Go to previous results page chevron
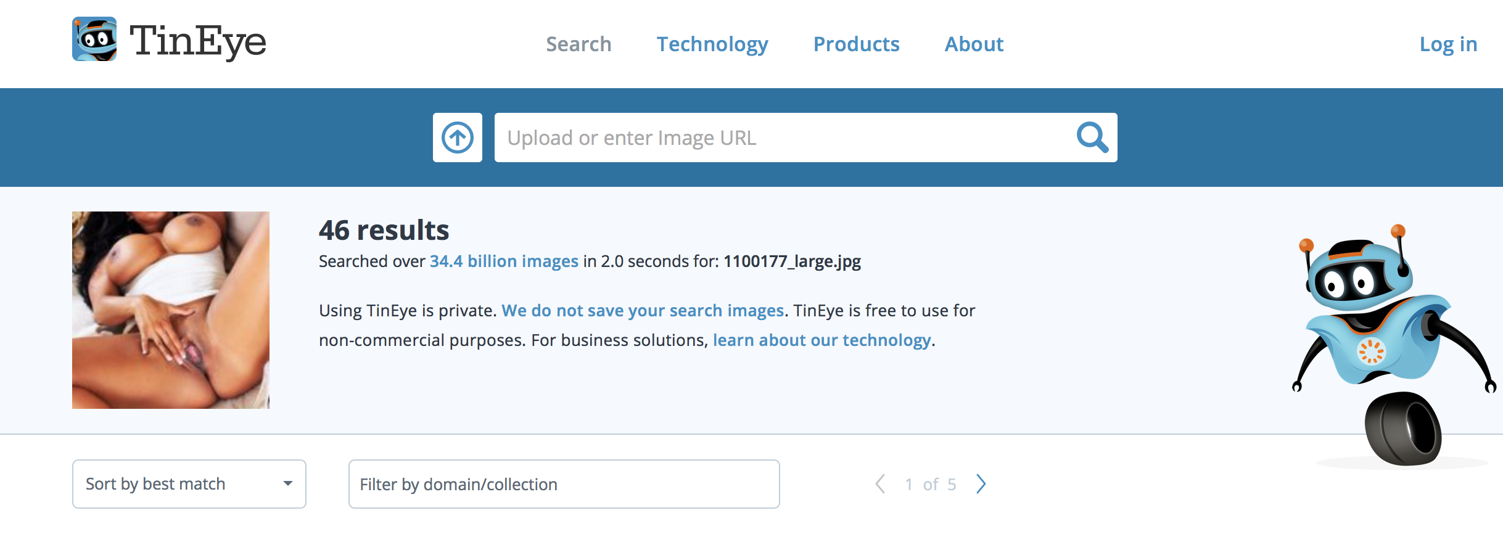This screenshot has width=1503, height=534. pyautogui.click(x=881, y=484)
